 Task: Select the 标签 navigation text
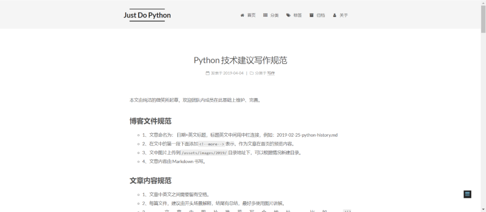297,15
